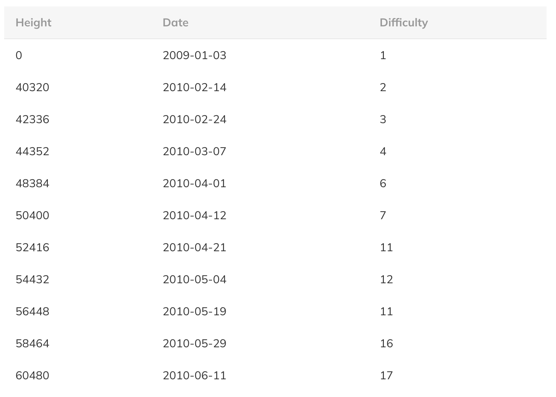Click block height 60480
The height and width of the screenshot is (397, 556).
[32, 376]
